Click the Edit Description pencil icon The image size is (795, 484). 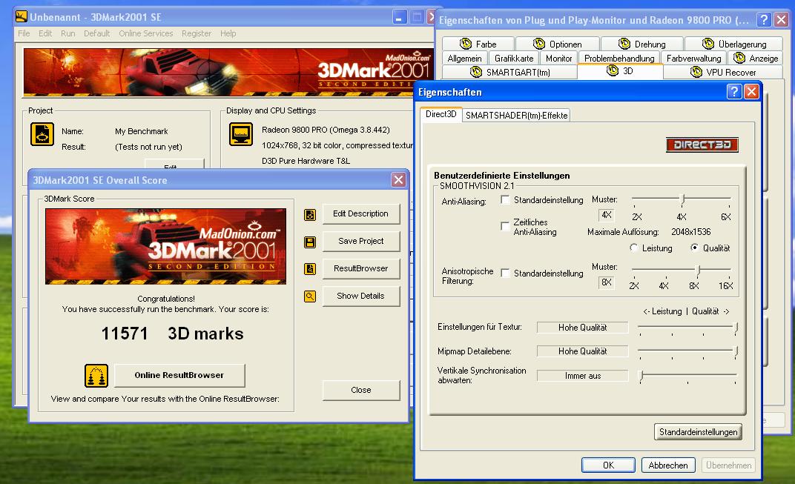(x=310, y=213)
